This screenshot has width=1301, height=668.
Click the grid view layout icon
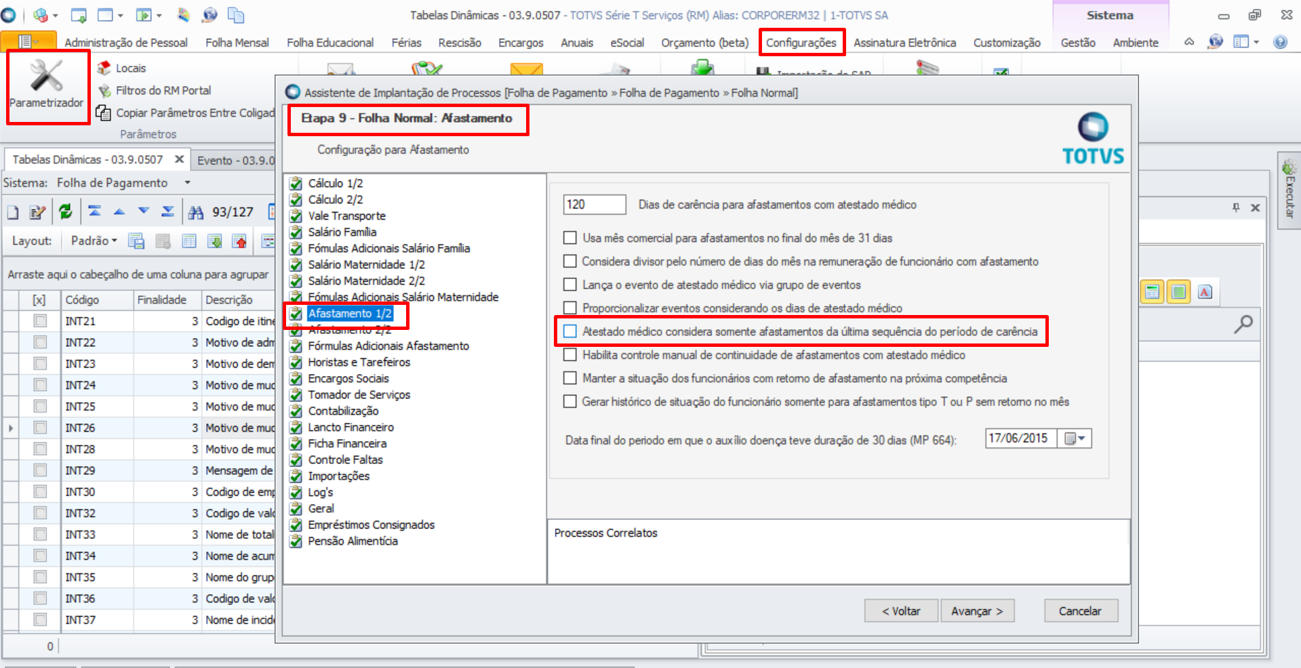(189, 241)
